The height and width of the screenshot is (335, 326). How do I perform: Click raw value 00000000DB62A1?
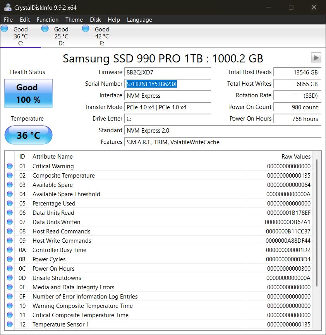point(288,222)
